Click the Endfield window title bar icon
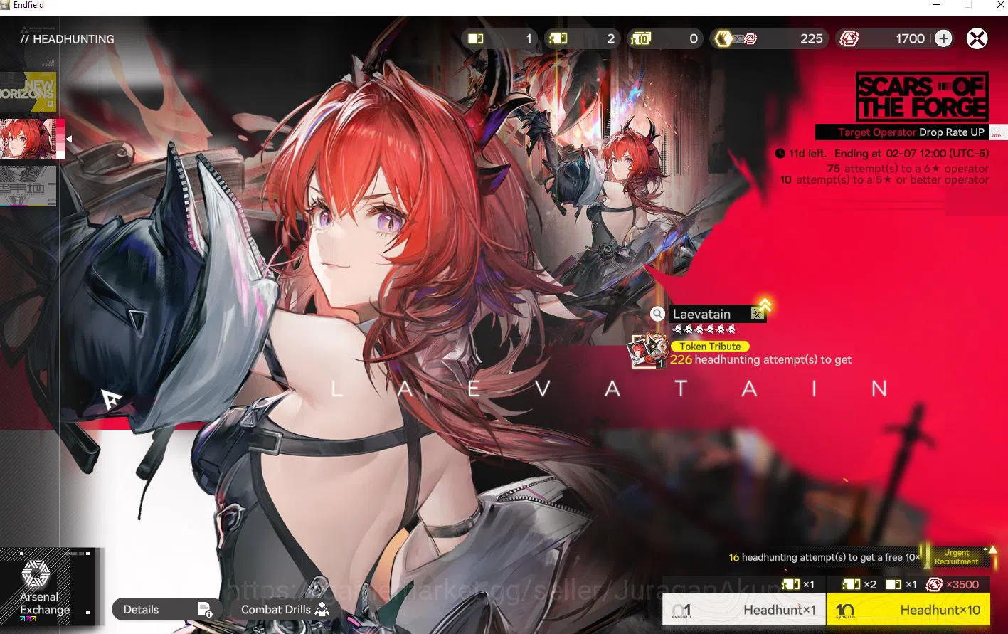Image resolution: width=1008 pixels, height=634 pixels. pyautogui.click(x=6, y=5)
